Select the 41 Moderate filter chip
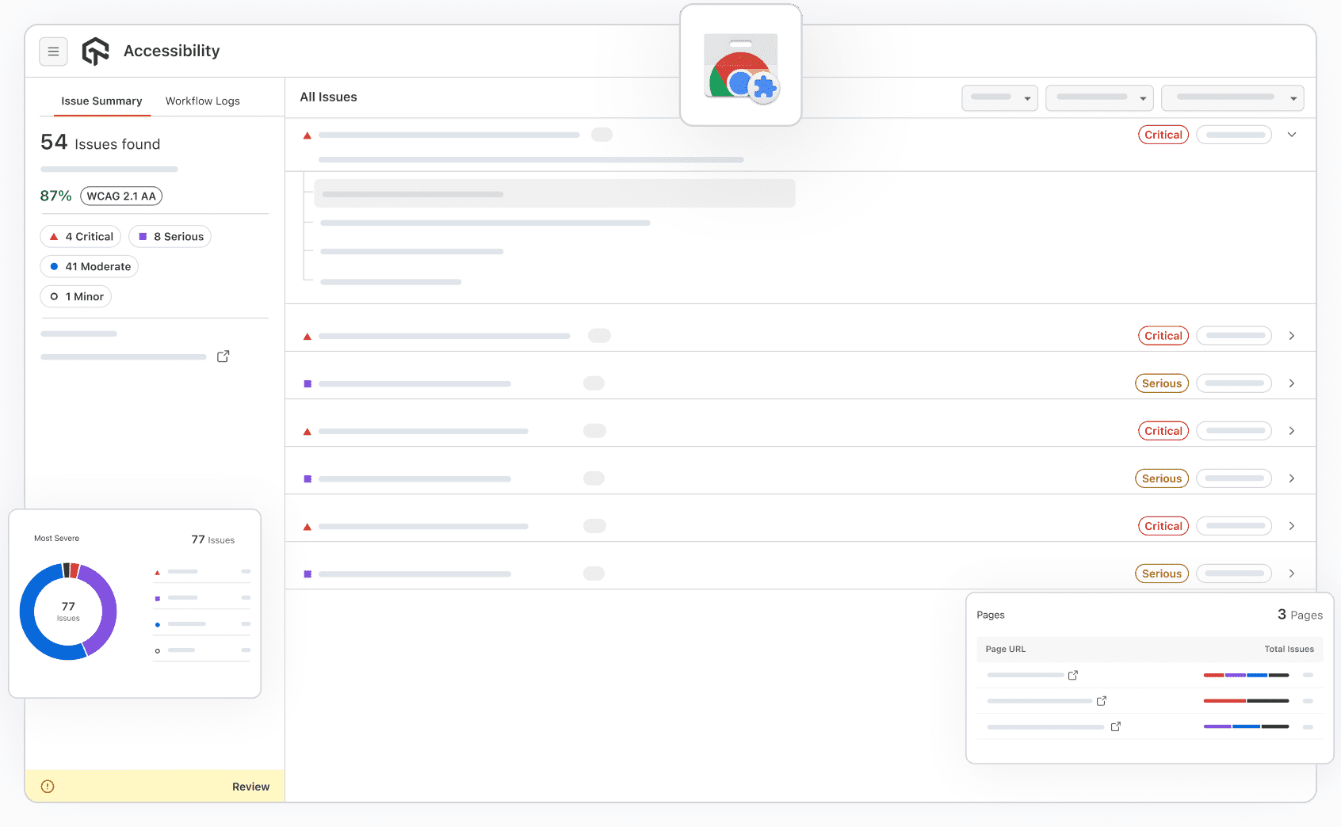1341x827 pixels. pyautogui.click(x=89, y=266)
